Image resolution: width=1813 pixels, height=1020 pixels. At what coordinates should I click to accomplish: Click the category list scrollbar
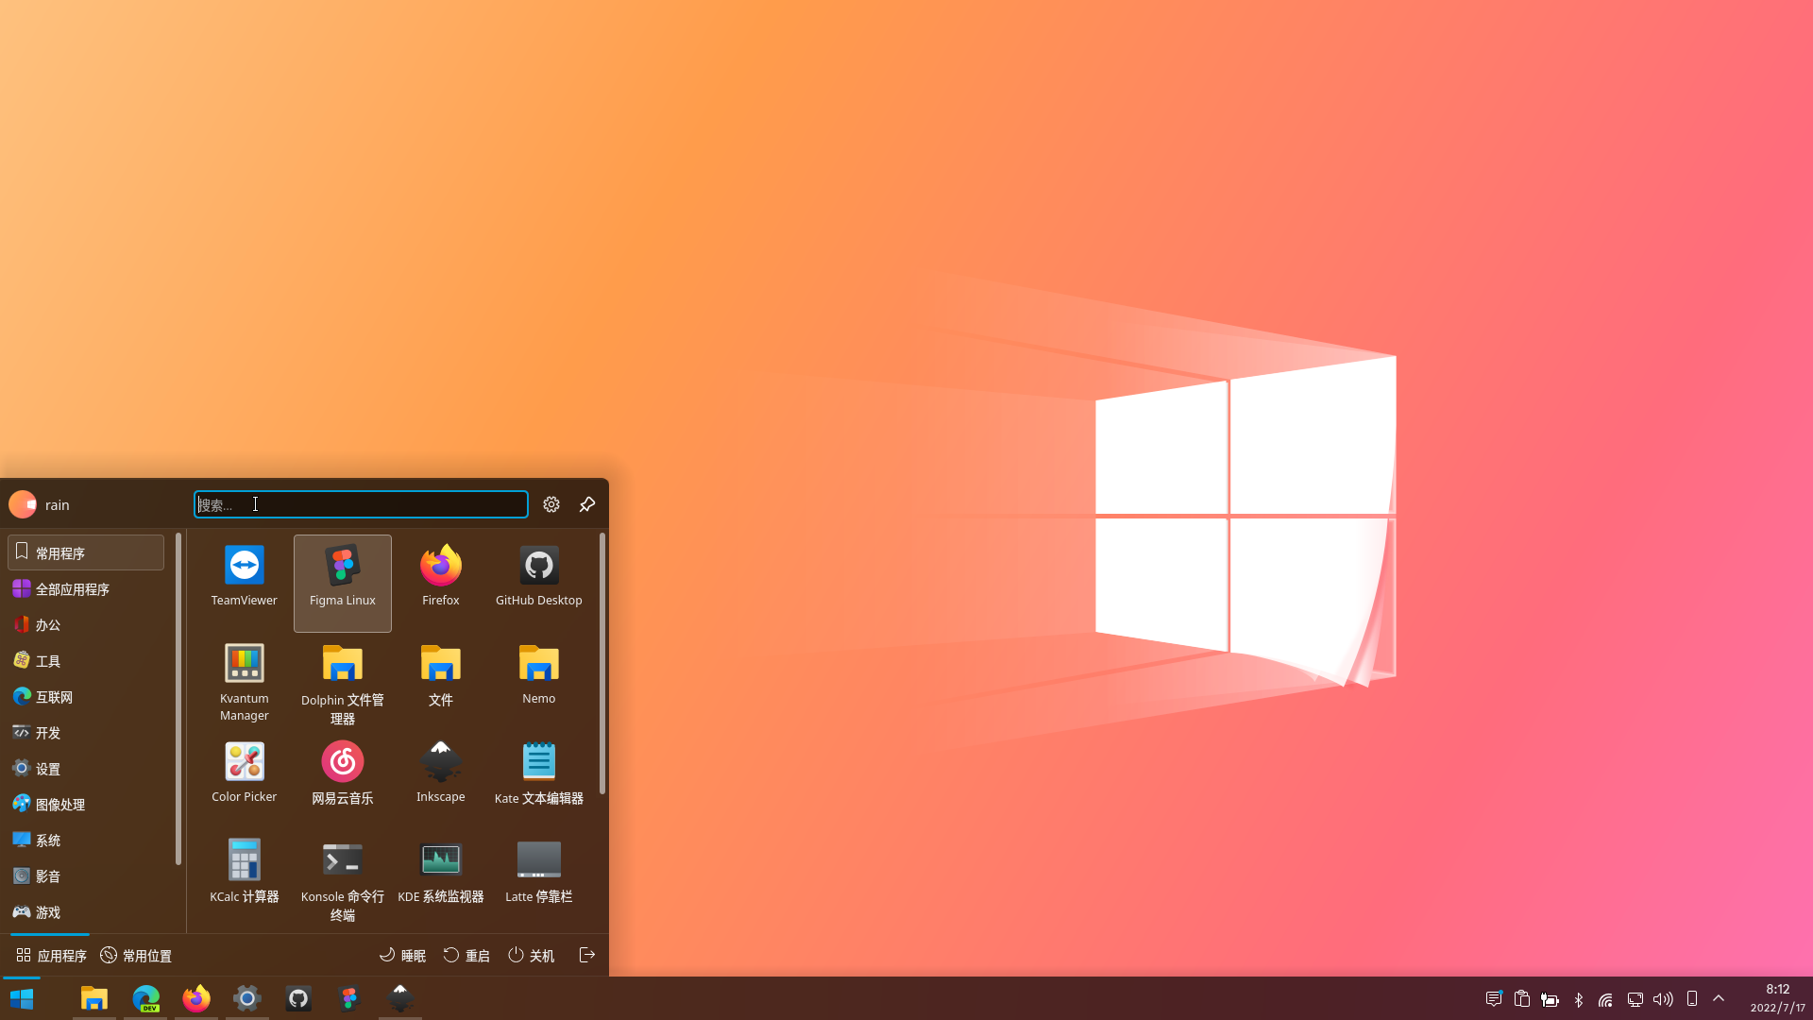pyautogui.click(x=178, y=699)
